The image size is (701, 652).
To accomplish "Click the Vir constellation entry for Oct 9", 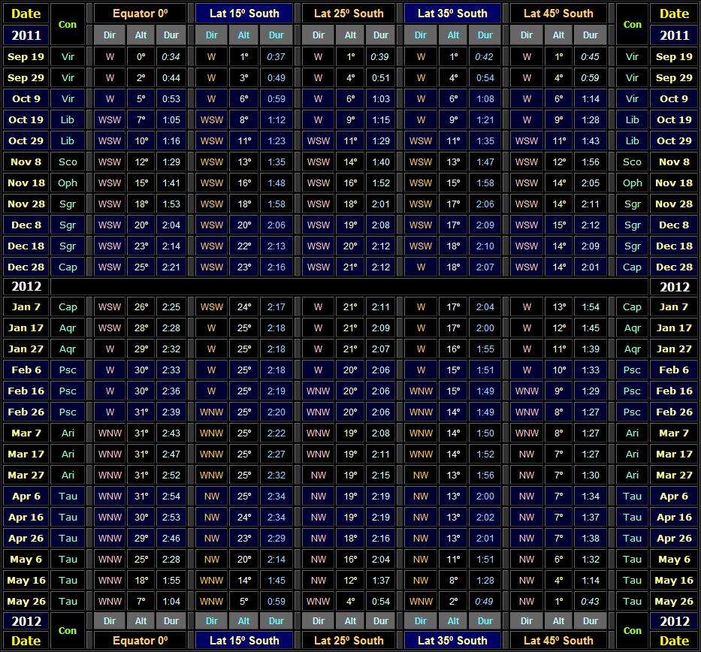I will tap(68, 98).
